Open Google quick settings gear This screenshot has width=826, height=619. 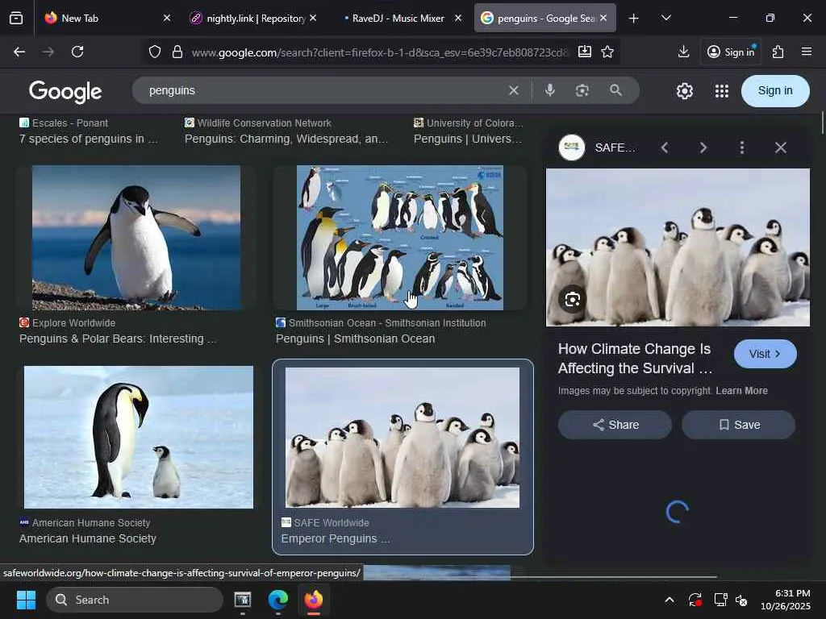tap(685, 91)
